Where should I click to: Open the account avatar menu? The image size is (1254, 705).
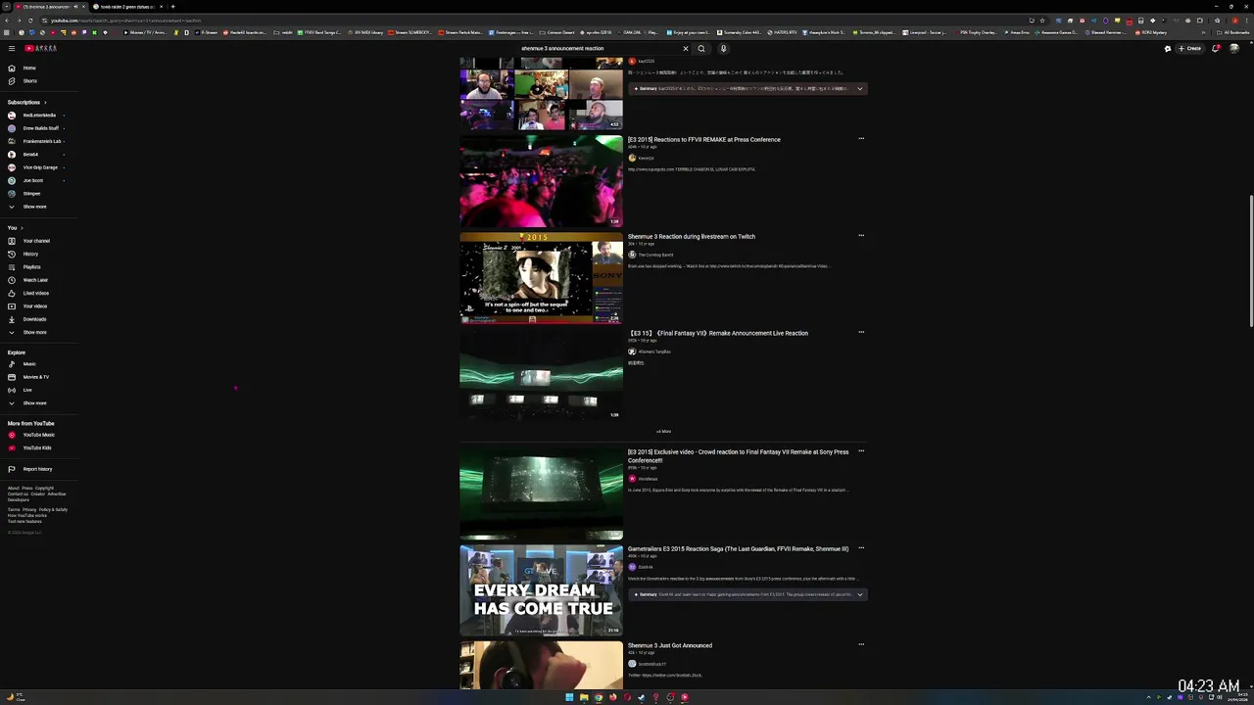point(1234,48)
